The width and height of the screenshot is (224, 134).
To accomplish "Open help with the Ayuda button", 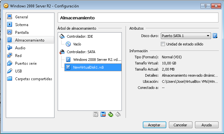I will pos(206,125).
